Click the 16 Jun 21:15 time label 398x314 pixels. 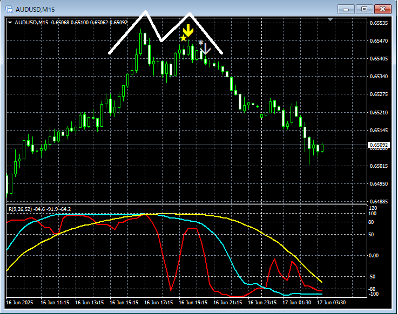point(227,302)
